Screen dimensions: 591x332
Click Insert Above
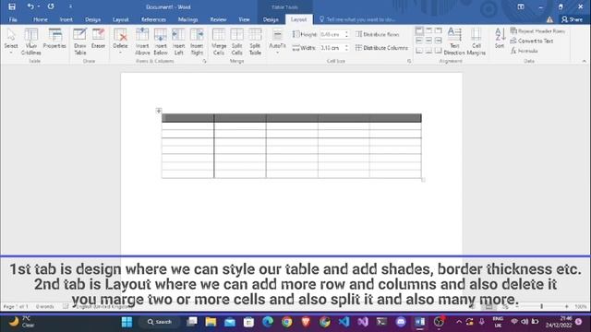click(x=142, y=41)
